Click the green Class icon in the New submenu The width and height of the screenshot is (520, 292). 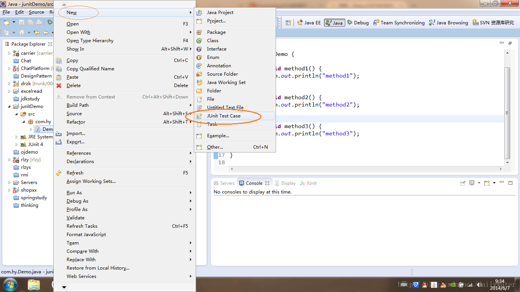point(199,41)
